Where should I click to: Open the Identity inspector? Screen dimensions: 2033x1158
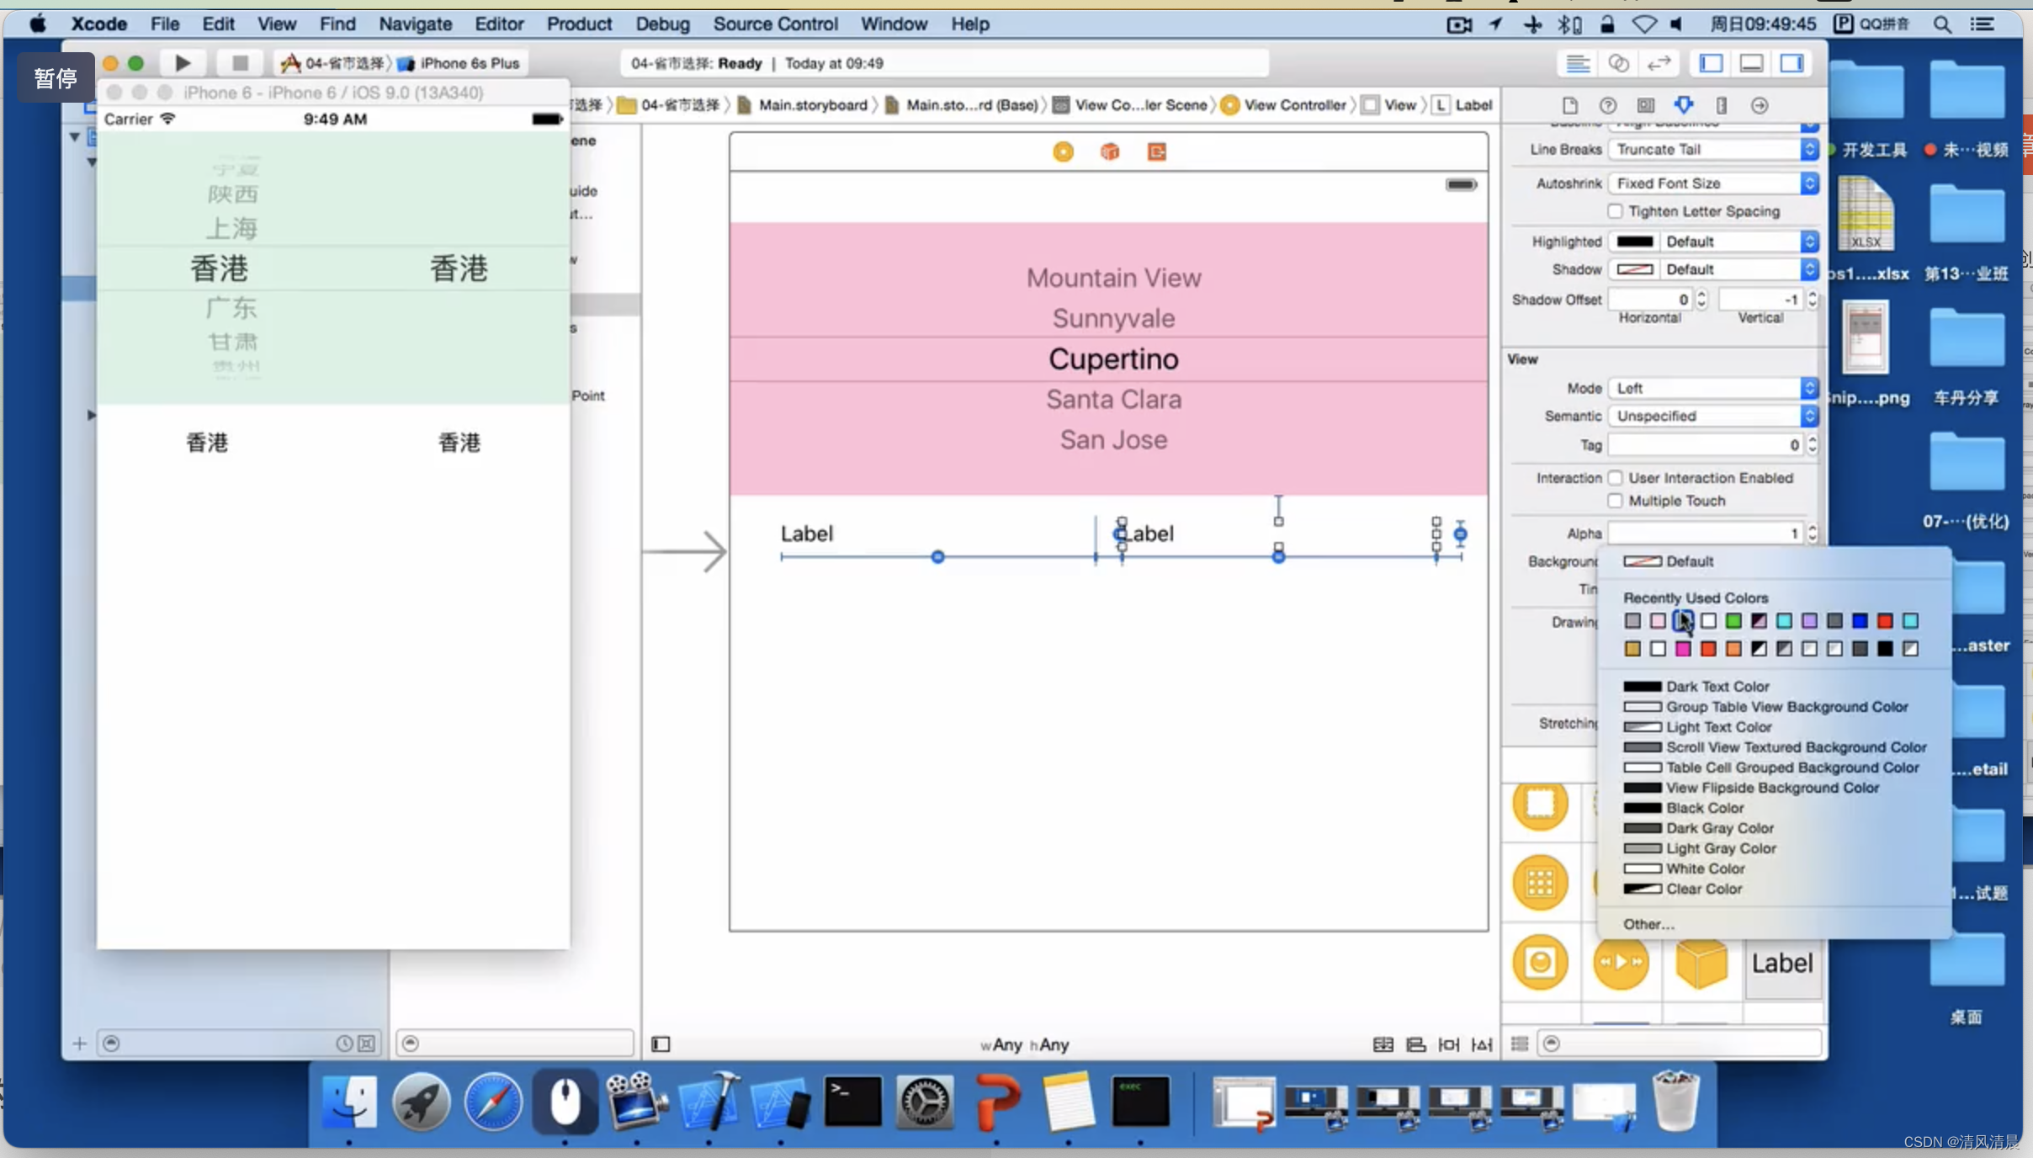1645,105
